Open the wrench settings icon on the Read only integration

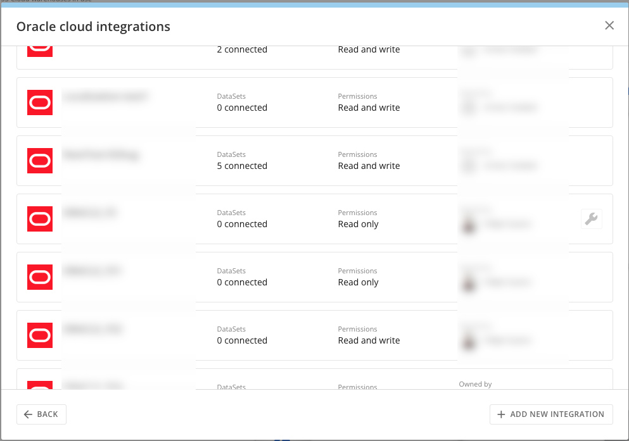coord(591,218)
